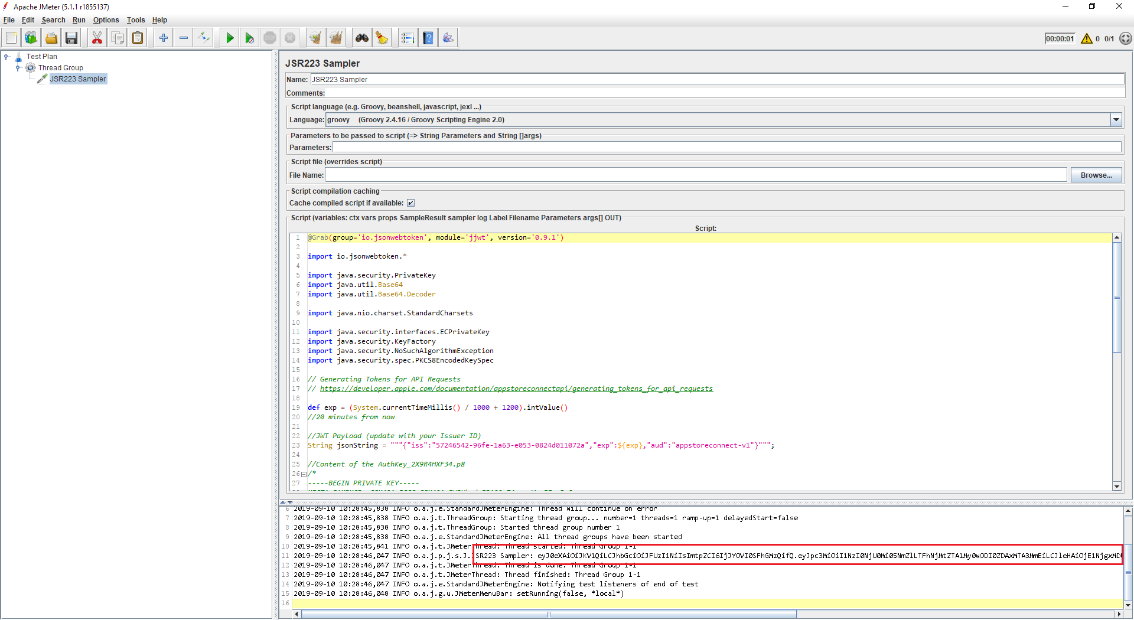Click the yellow warning log errors icon

[x=1086, y=39]
